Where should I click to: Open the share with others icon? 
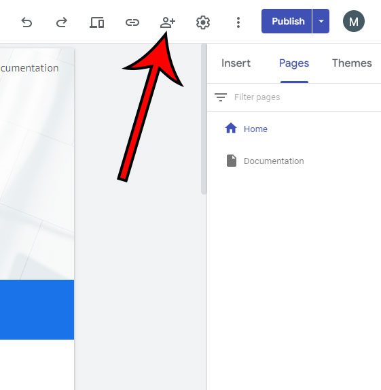(x=168, y=22)
